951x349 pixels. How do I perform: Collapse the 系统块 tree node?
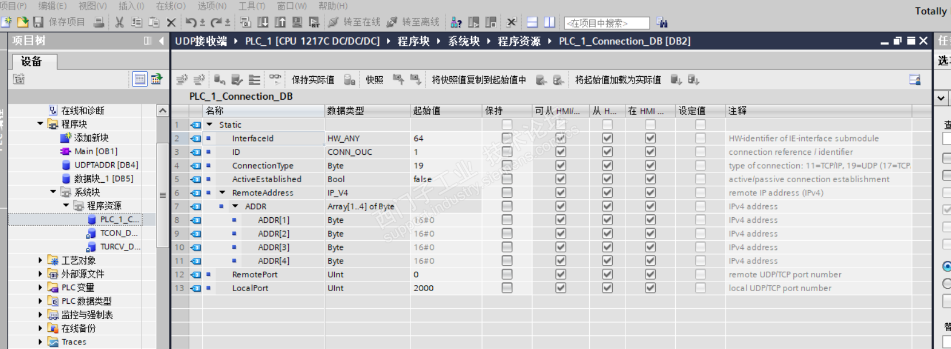53,192
